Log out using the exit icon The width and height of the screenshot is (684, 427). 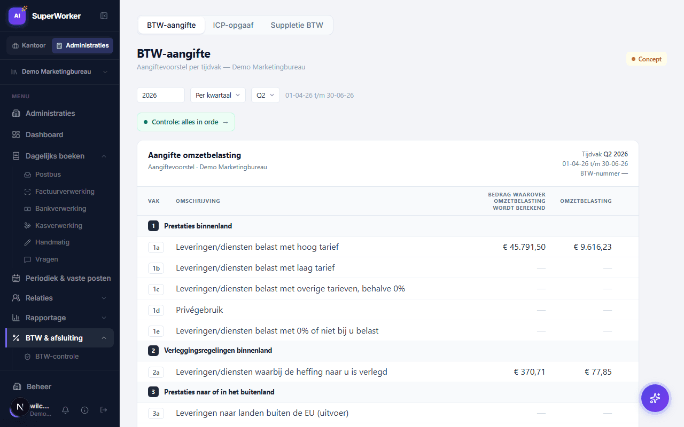pos(104,410)
